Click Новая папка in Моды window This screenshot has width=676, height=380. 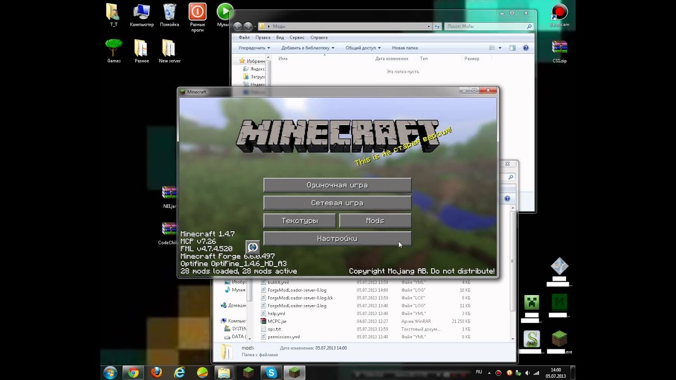click(x=405, y=48)
